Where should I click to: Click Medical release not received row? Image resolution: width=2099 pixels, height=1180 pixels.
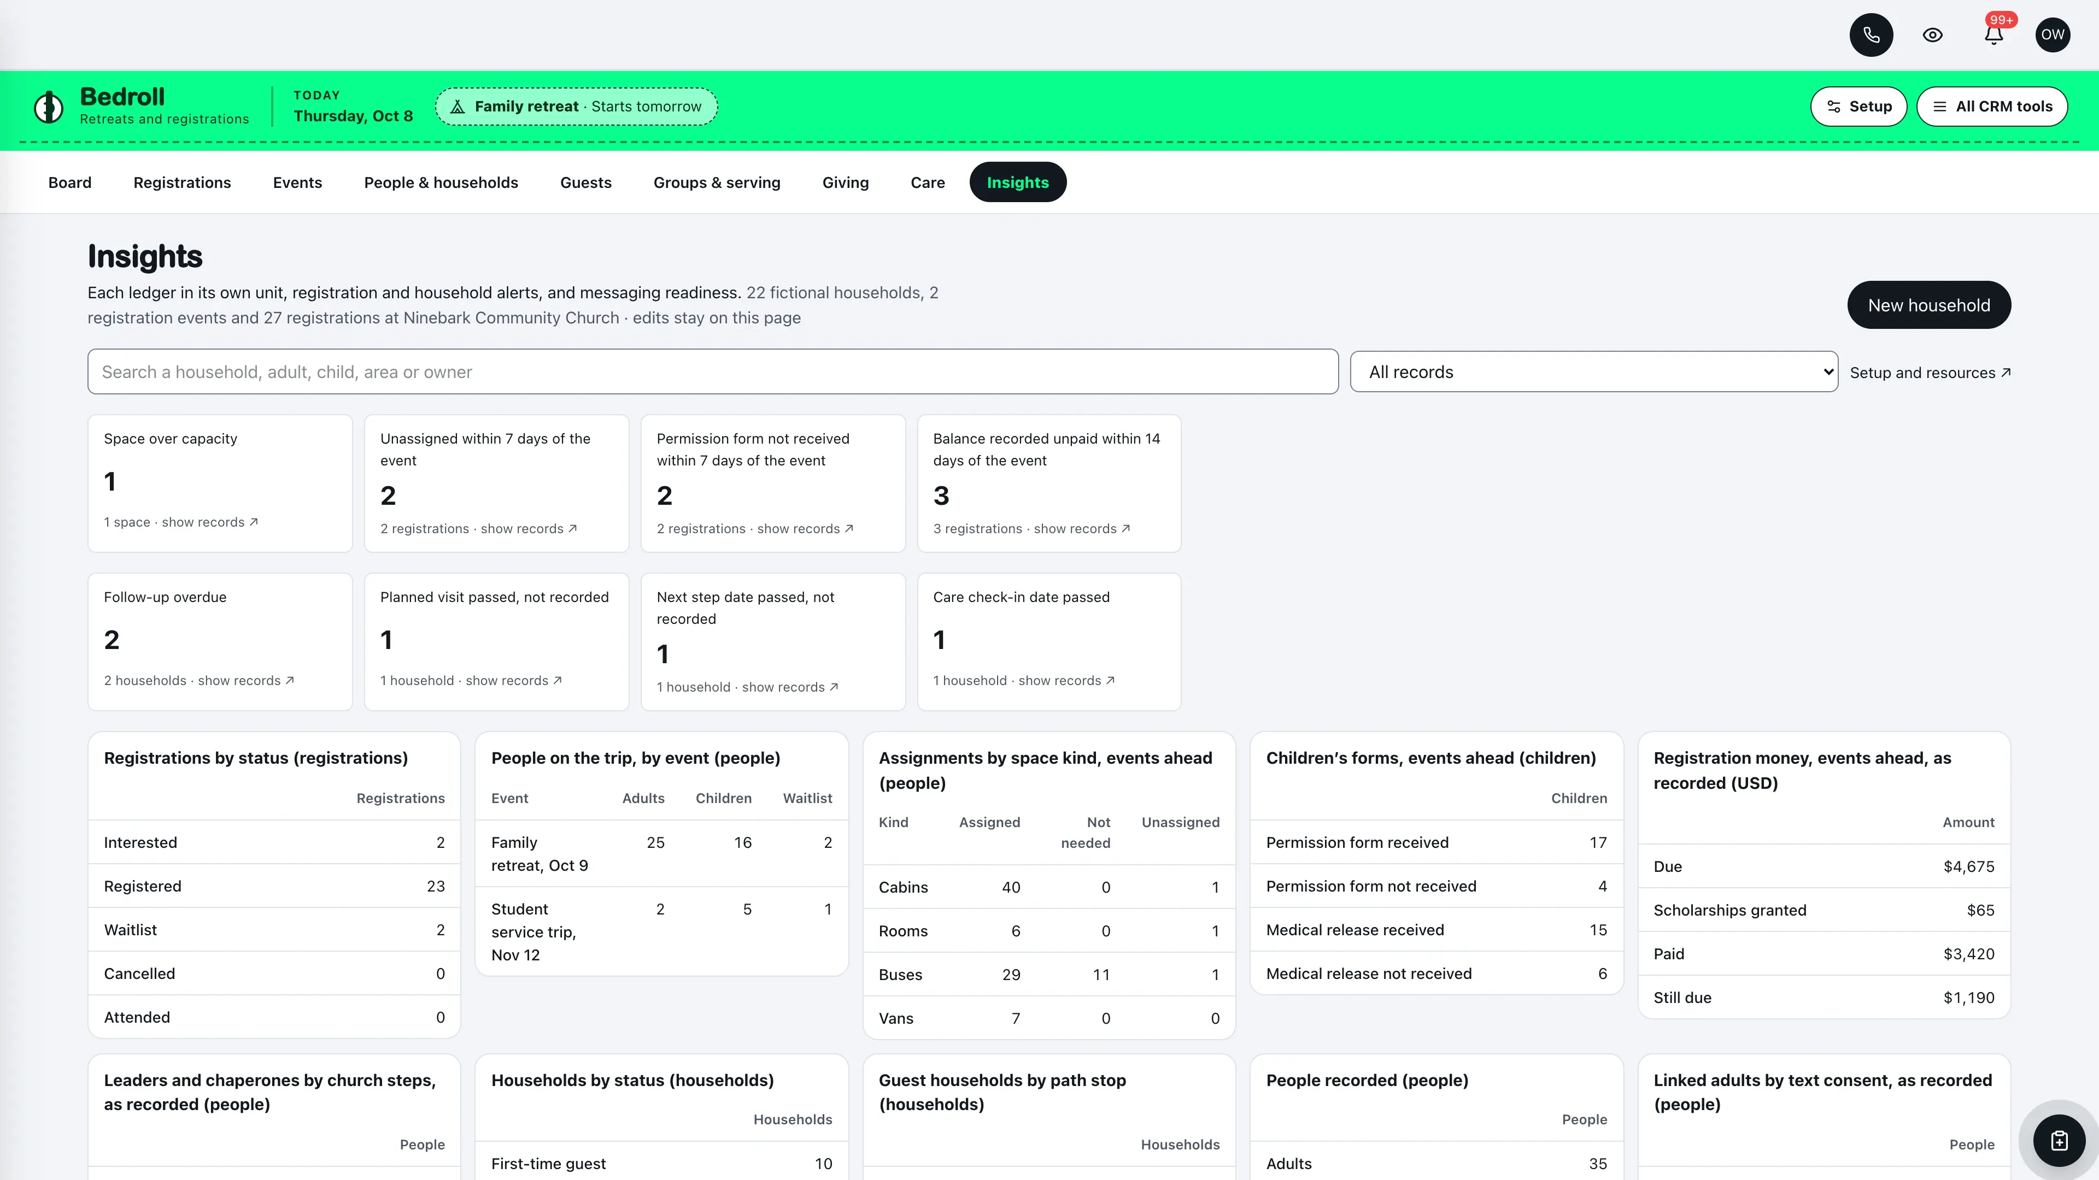[x=1436, y=973]
